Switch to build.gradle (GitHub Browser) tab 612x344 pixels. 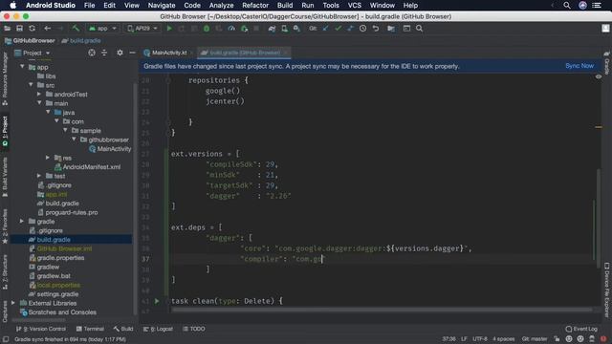point(245,53)
